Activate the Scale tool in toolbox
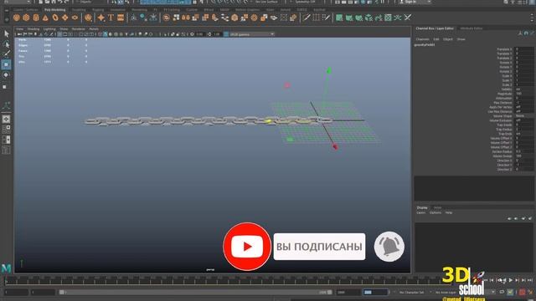The image size is (536, 301). click(x=5, y=87)
